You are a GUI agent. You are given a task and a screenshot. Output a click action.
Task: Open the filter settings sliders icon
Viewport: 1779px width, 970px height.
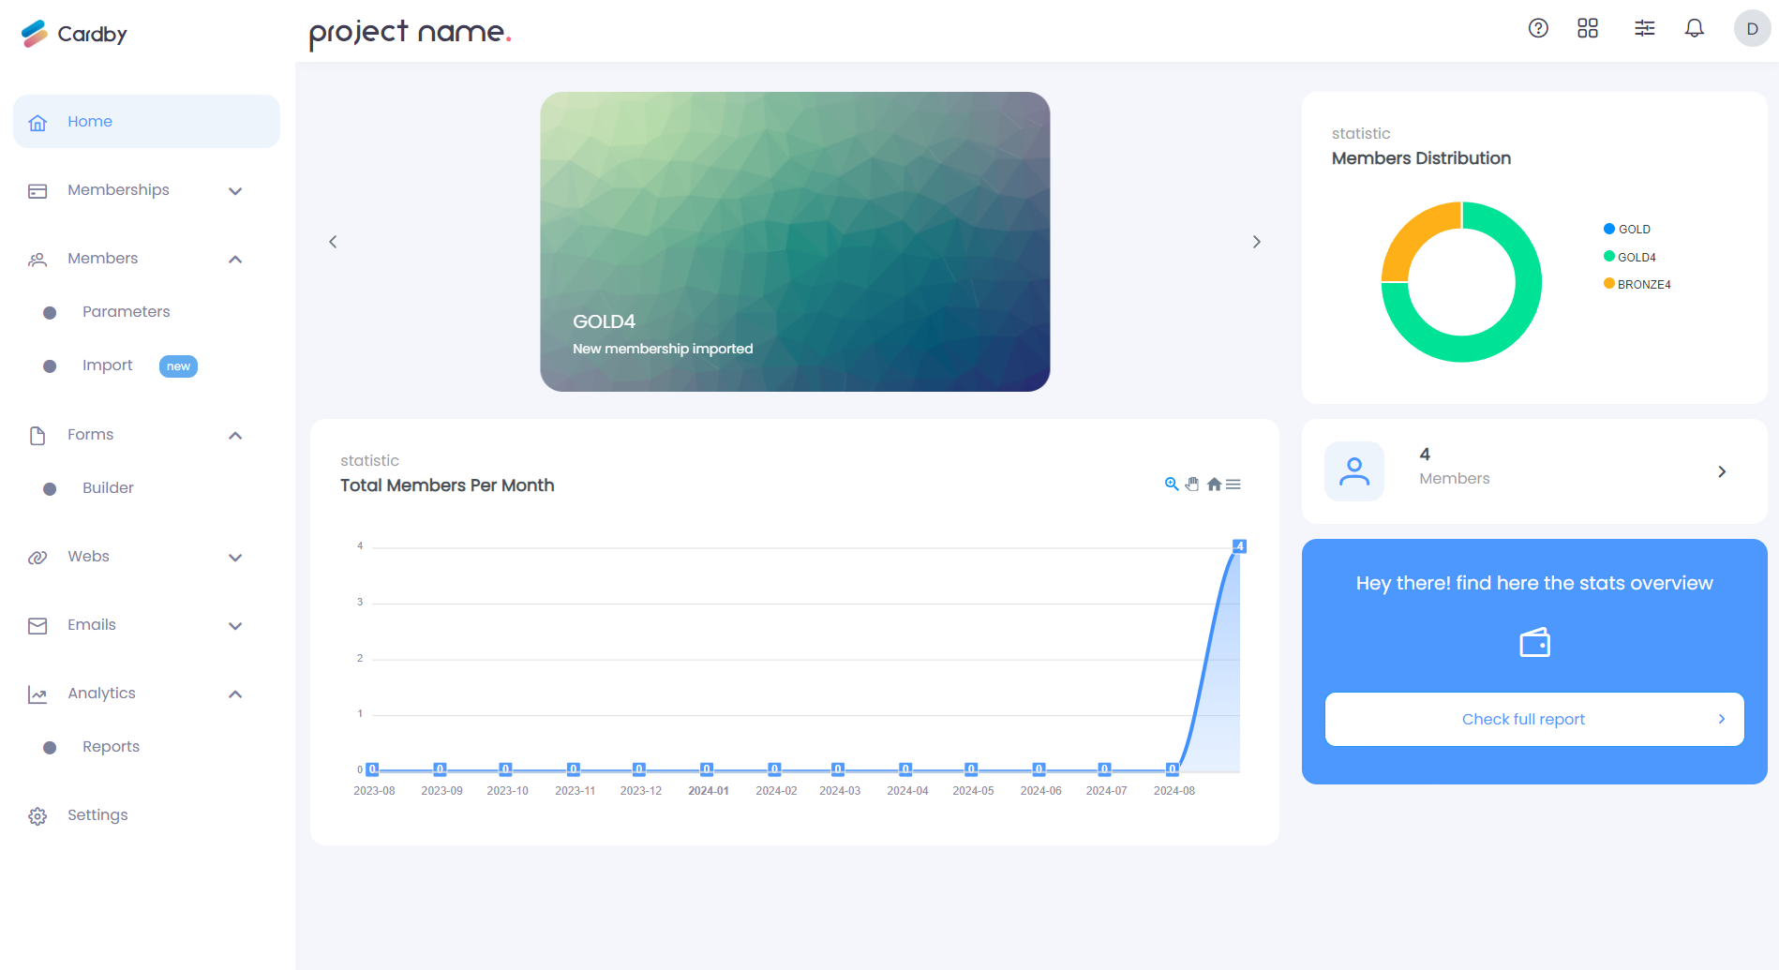(x=1644, y=28)
